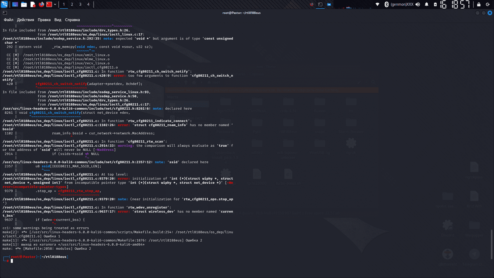Viewport: 494px width, 278px height.
Task: Open the Справка menu
Action: pyautogui.click(x=72, y=20)
